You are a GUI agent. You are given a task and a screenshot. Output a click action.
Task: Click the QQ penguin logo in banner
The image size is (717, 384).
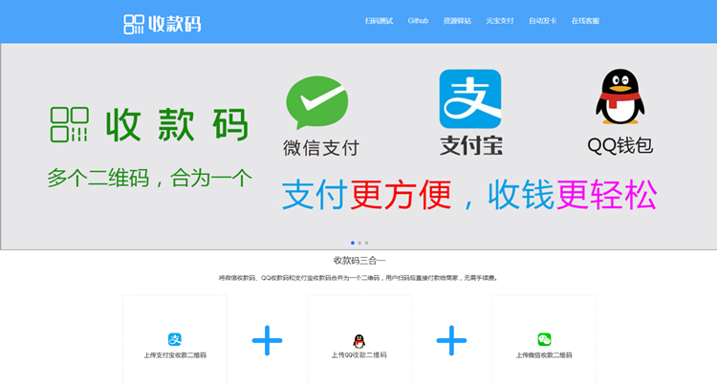tap(620, 96)
